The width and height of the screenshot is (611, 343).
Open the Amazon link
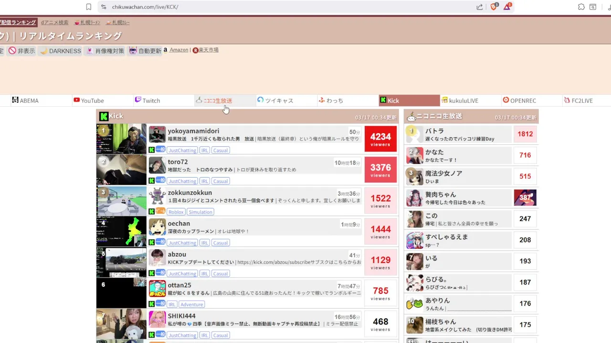click(x=179, y=50)
